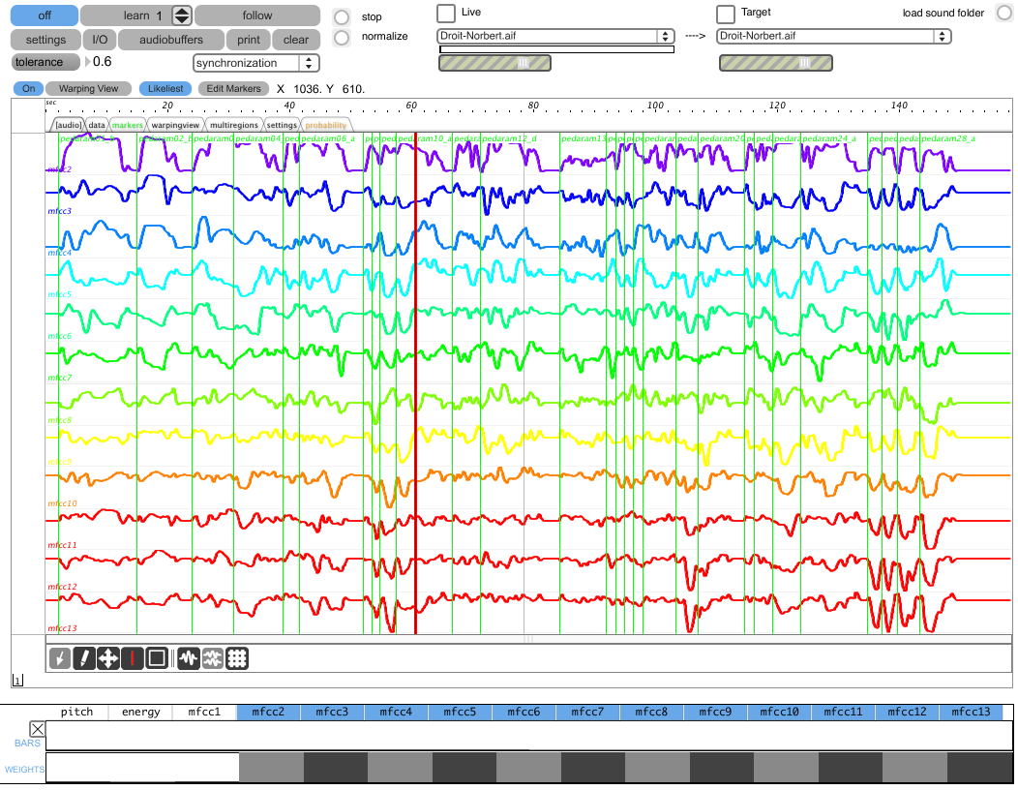1018x790 pixels.
Task: Click the clear button
Action: [296, 40]
